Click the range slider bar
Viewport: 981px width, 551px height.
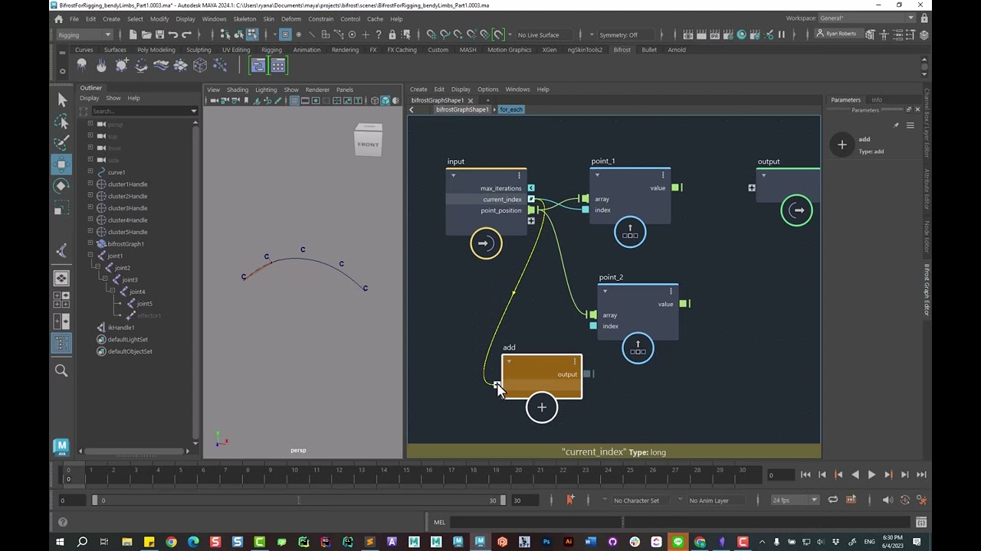(x=298, y=500)
